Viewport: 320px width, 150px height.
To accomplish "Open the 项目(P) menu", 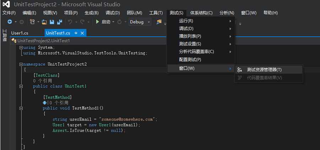I will pos(71,13).
